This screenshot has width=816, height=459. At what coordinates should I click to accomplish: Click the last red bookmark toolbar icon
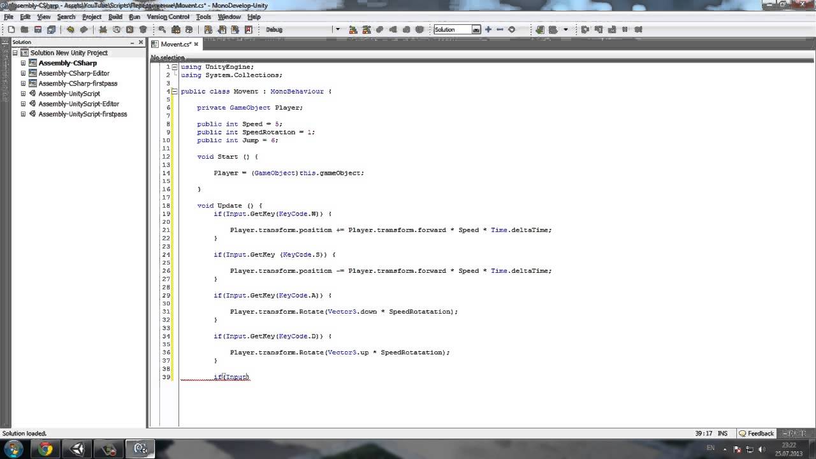coord(249,29)
